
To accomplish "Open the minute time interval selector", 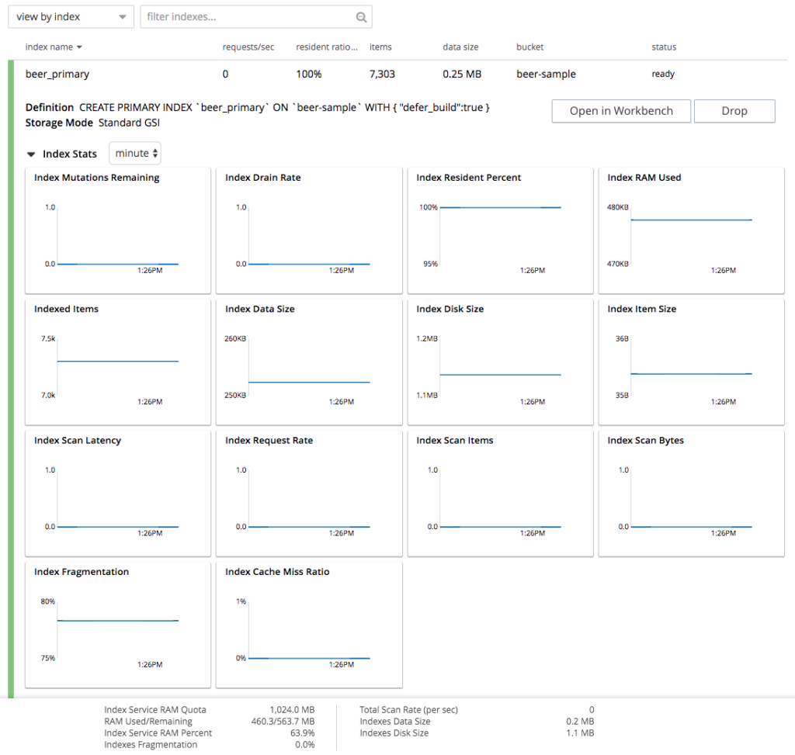I will click(x=135, y=153).
